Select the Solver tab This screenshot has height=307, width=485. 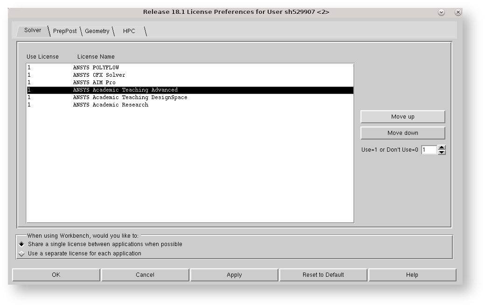coord(32,30)
